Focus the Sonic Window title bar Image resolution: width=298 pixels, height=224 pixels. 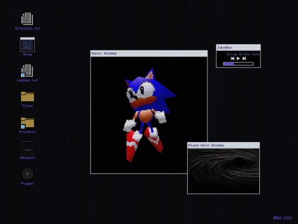tap(149, 53)
